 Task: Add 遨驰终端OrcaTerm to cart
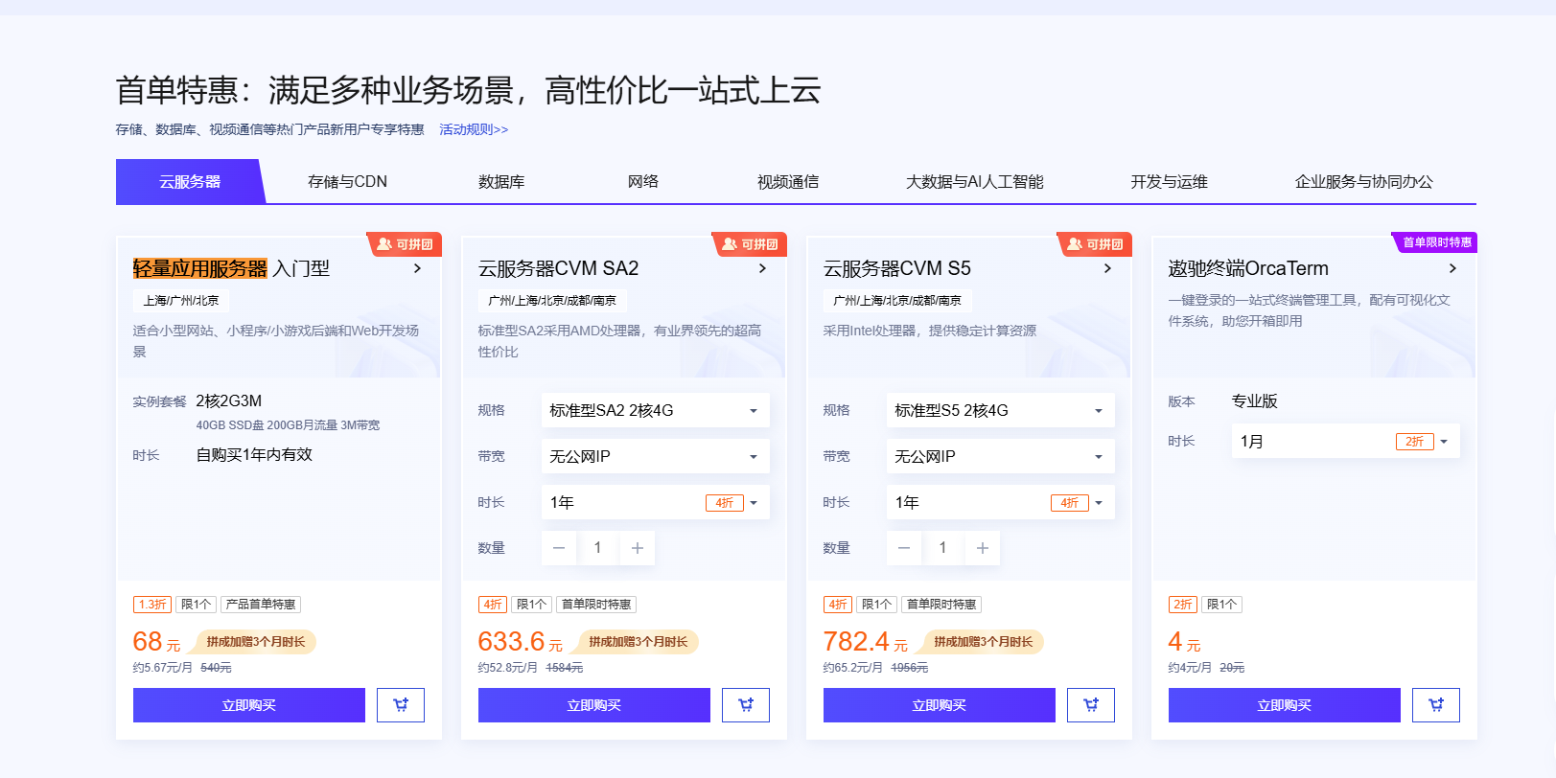(x=1436, y=705)
